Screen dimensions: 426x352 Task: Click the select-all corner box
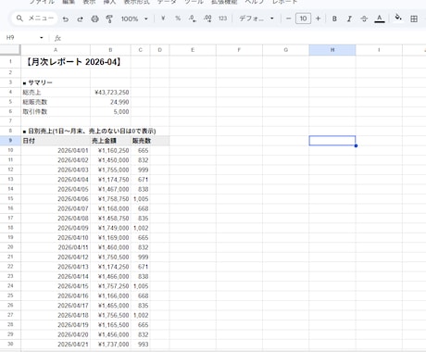10,50
